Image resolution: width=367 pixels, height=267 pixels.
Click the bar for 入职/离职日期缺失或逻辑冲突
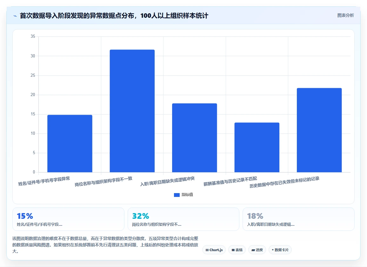pyautogui.click(x=195, y=138)
